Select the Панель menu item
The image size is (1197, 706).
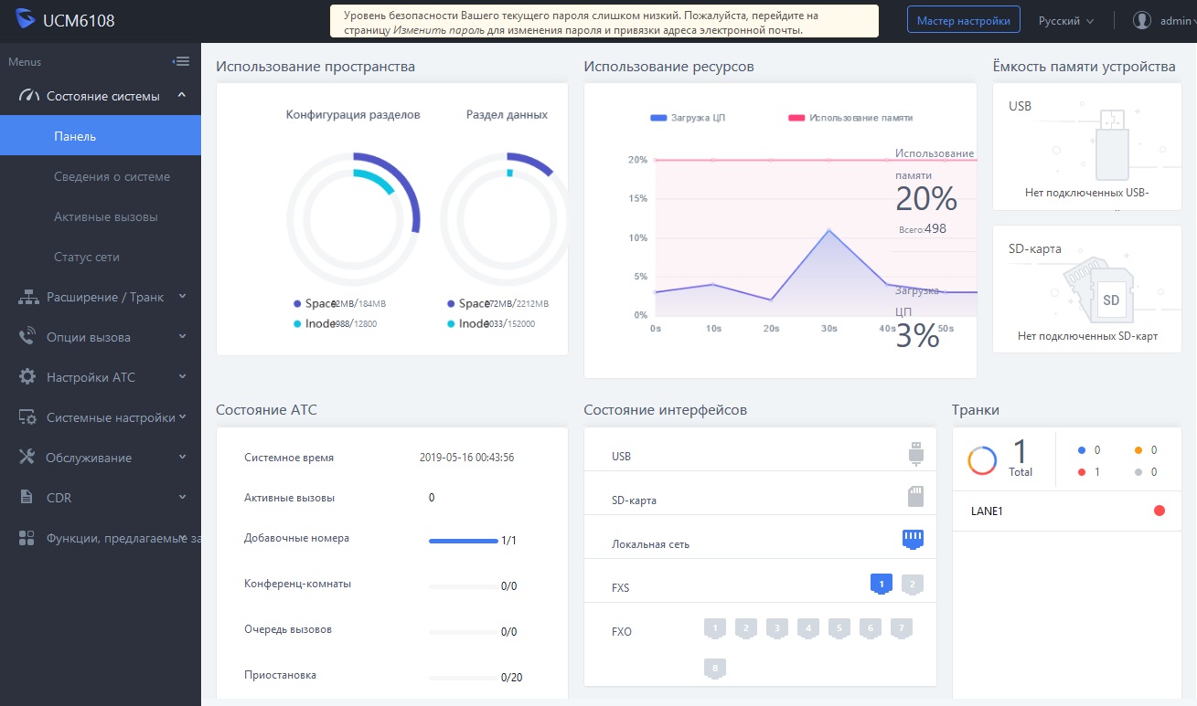click(101, 136)
